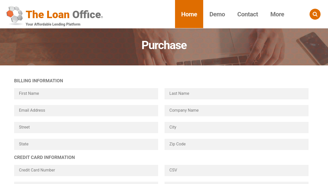Click The Loan Office title text
328x184 pixels.
click(63, 15)
